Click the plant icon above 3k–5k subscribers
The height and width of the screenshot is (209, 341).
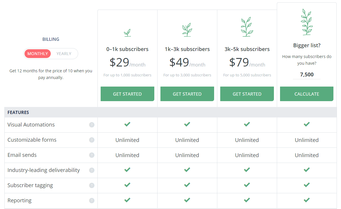pyautogui.click(x=247, y=27)
